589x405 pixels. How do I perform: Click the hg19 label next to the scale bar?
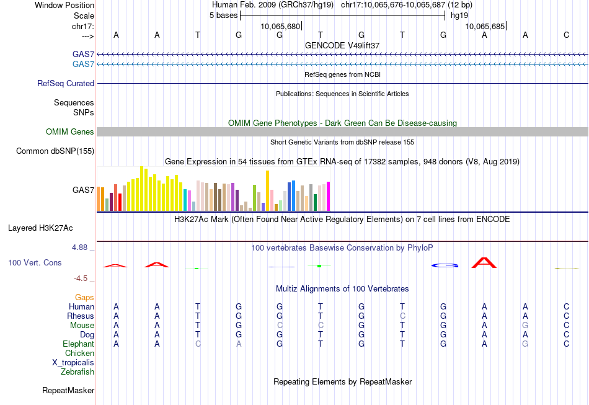(x=459, y=16)
